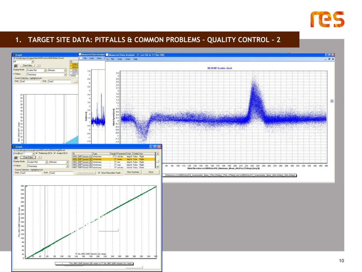Click the ? help button in the background Graph window

pyautogui.click(x=38, y=66)
